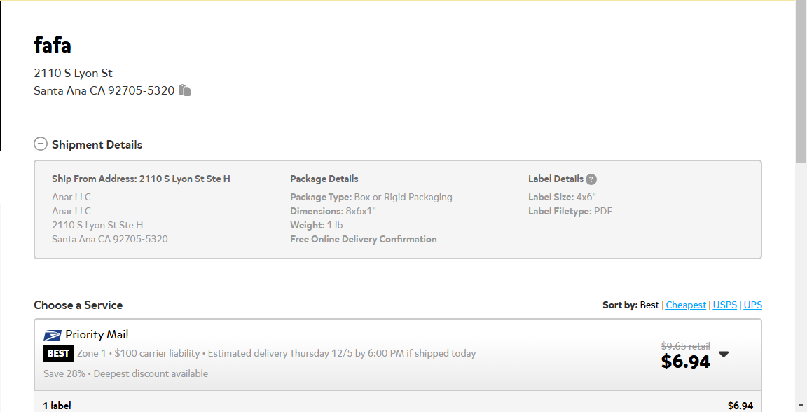Expand the Priority Mail price dropdown arrow

point(724,354)
